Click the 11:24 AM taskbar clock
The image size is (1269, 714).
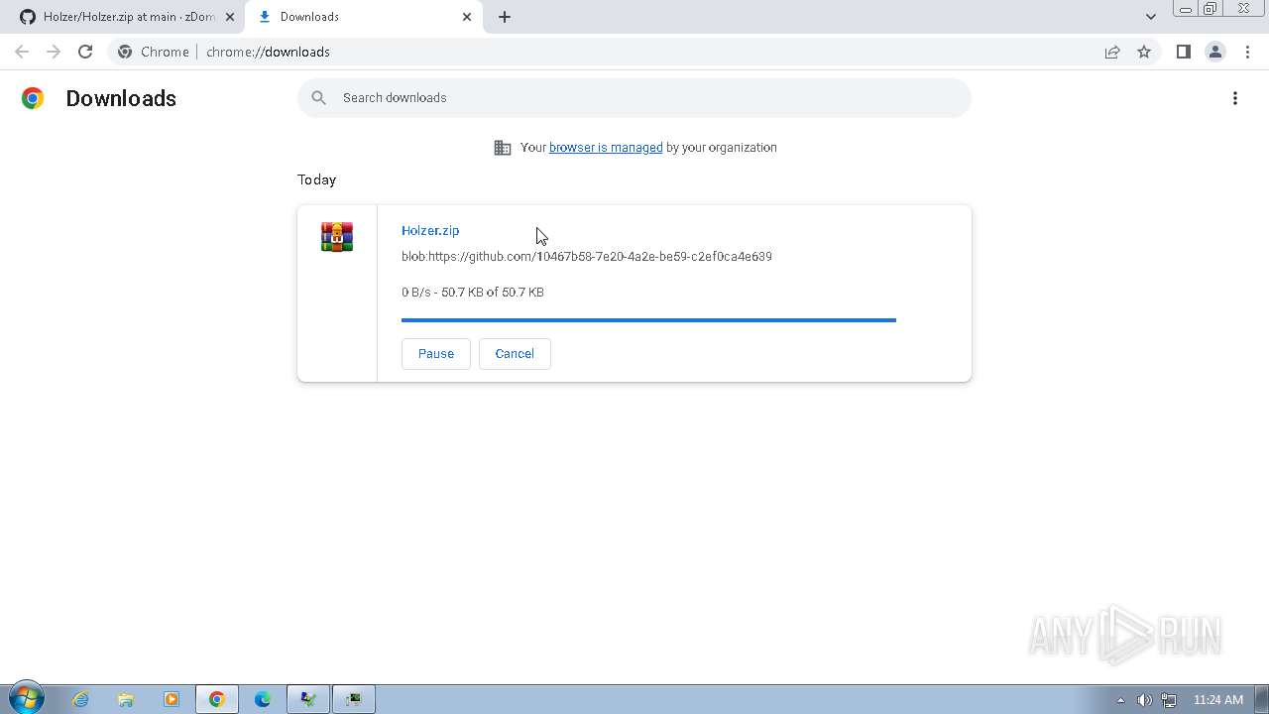point(1218,700)
